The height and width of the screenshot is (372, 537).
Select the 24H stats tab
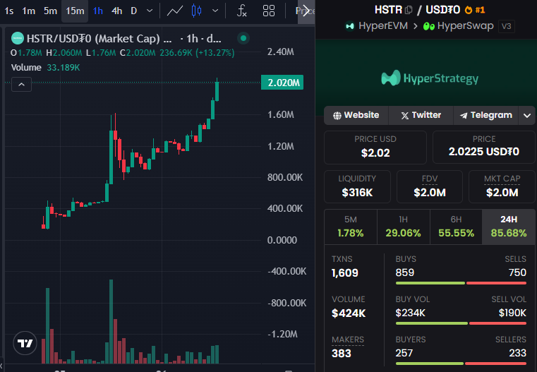click(509, 227)
